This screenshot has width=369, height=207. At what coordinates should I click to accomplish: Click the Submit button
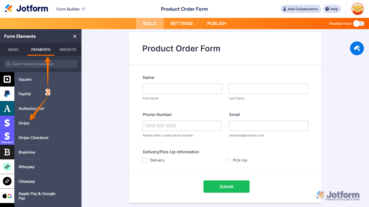pos(226,187)
